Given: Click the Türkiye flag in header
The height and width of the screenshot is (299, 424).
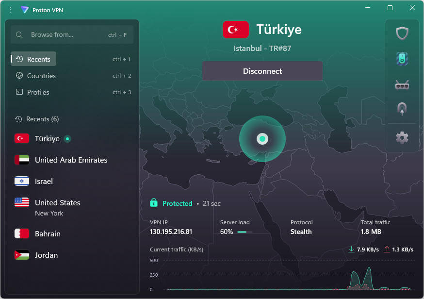Looking at the screenshot, I should click(235, 30).
